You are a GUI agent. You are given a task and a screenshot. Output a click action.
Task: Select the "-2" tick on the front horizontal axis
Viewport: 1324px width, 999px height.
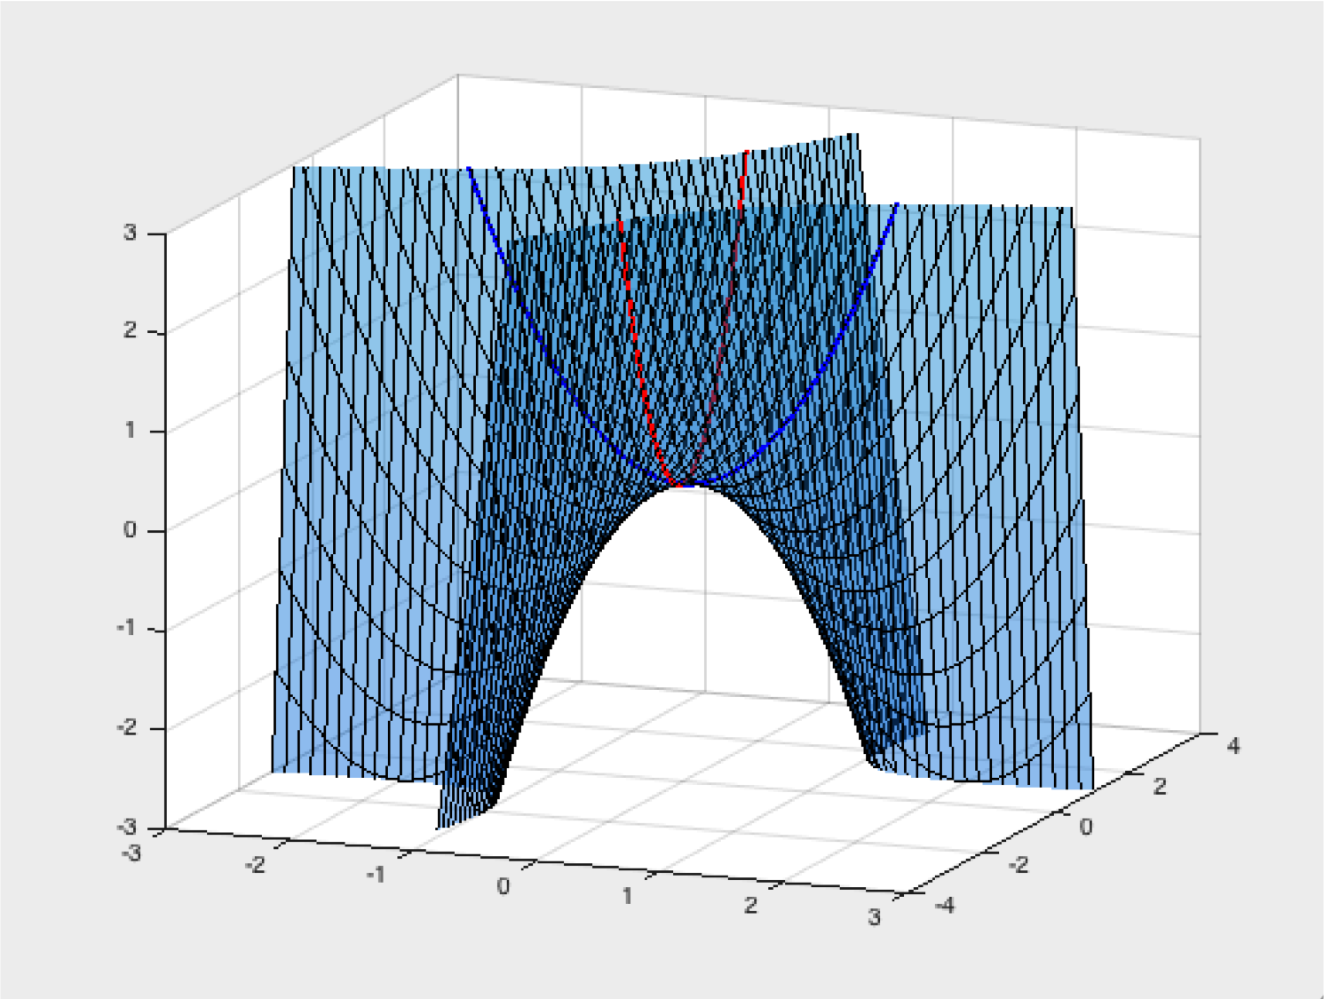pos(255,865)
